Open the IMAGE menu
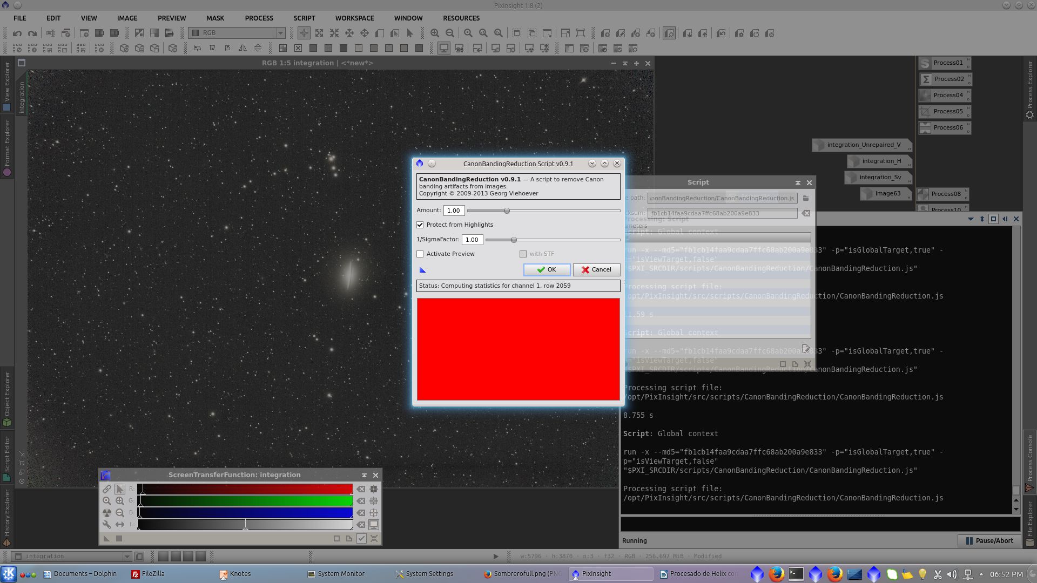The height and width of the screenshot is (583, 1037). point(127,18)
